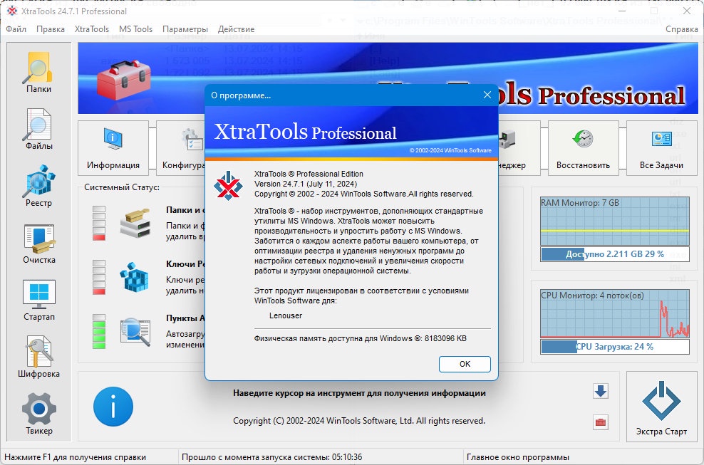
Task: Click the folders server status icon
Action: 135,224
